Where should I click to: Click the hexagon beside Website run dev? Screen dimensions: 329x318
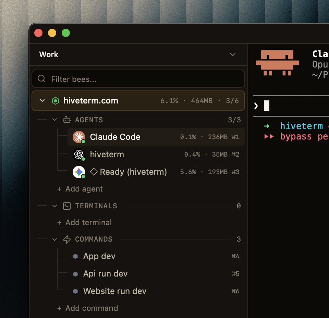75,291
